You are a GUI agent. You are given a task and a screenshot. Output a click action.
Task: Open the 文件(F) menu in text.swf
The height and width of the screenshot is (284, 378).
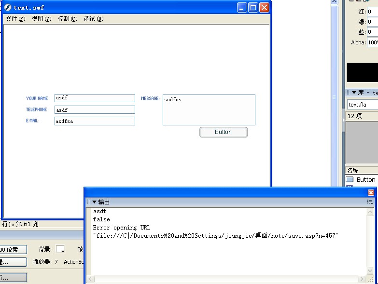15,19
